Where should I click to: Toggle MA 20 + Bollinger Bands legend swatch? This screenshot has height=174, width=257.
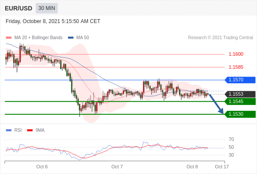coord(9,38)
